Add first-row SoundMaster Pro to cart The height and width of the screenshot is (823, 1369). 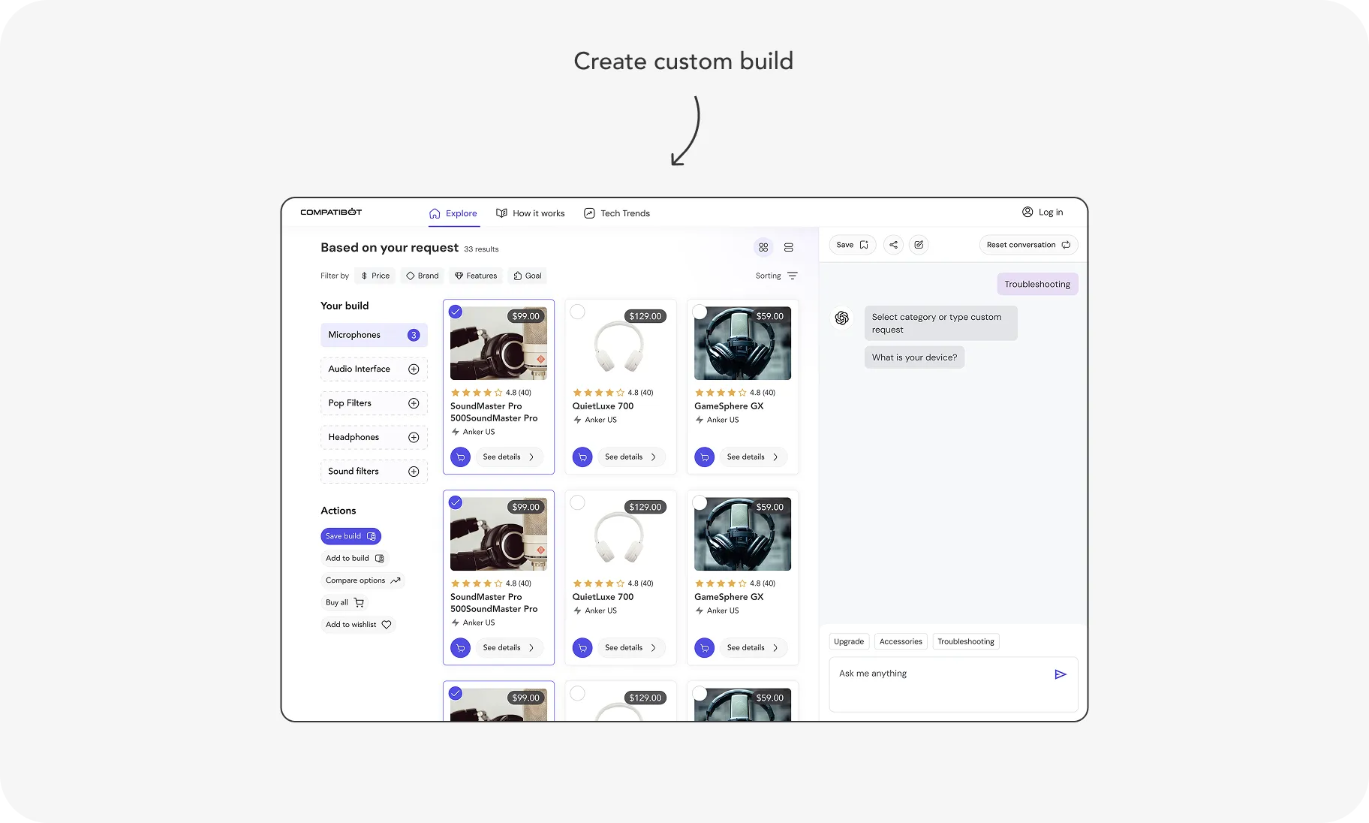pos(460,457)
